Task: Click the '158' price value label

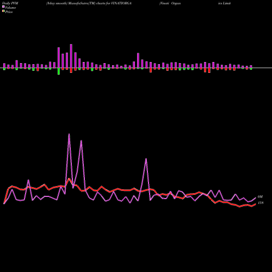Action: pos(261,203)
